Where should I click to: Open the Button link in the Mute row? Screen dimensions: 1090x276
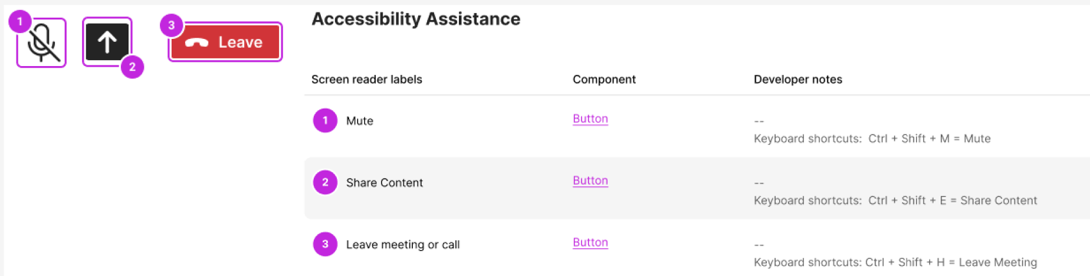tap(590, 119)
